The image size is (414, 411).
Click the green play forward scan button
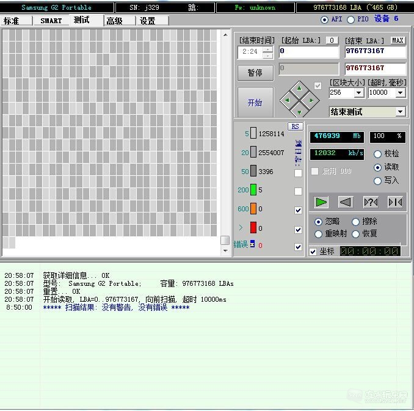pos(321,202)
